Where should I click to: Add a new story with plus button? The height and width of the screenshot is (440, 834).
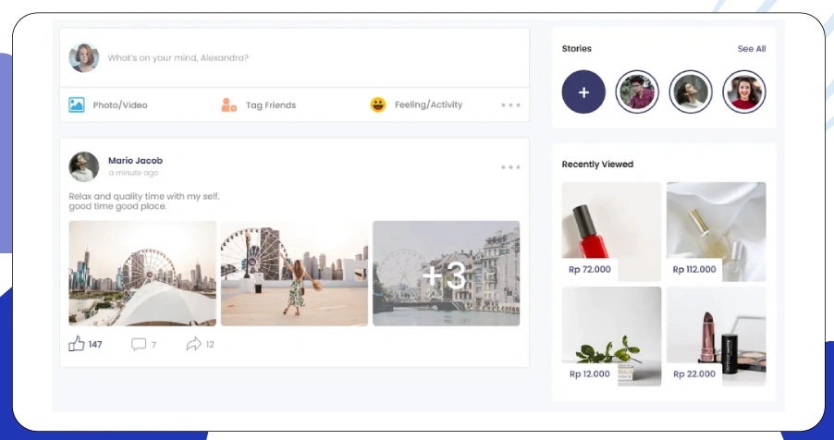point(583,92)
